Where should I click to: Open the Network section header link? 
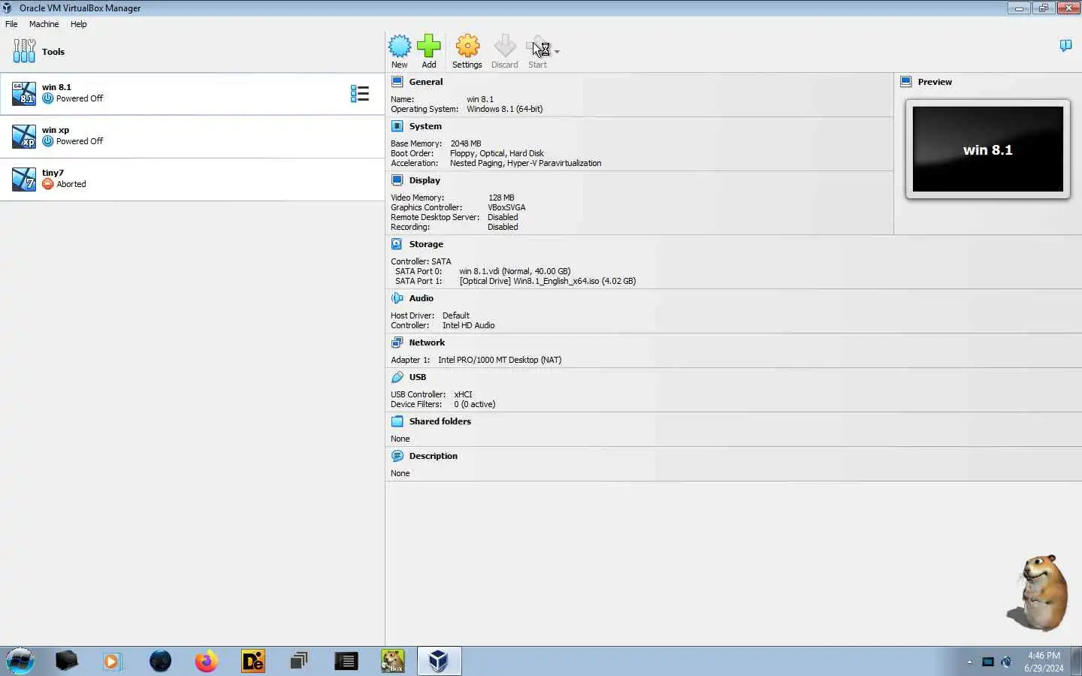point(427,343)
